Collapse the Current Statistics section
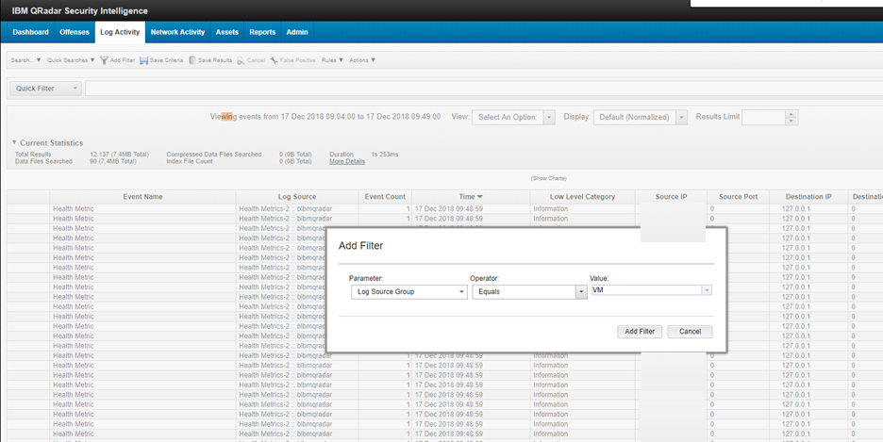 [15, 142]
